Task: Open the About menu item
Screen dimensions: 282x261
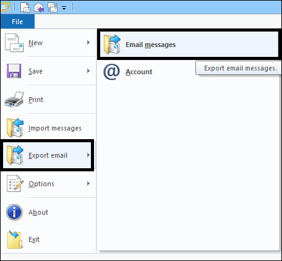Action: click(48, 212)
